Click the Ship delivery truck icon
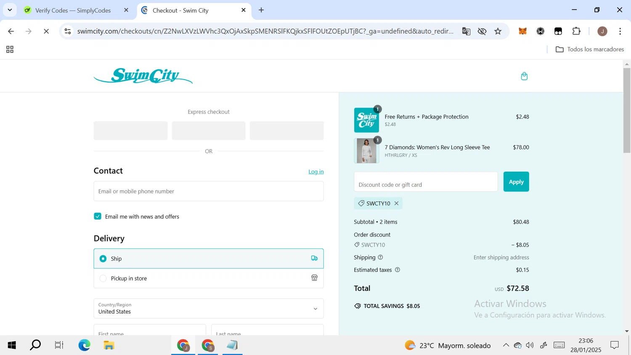Viewport: 631px width, 355px height. [314, 258]
